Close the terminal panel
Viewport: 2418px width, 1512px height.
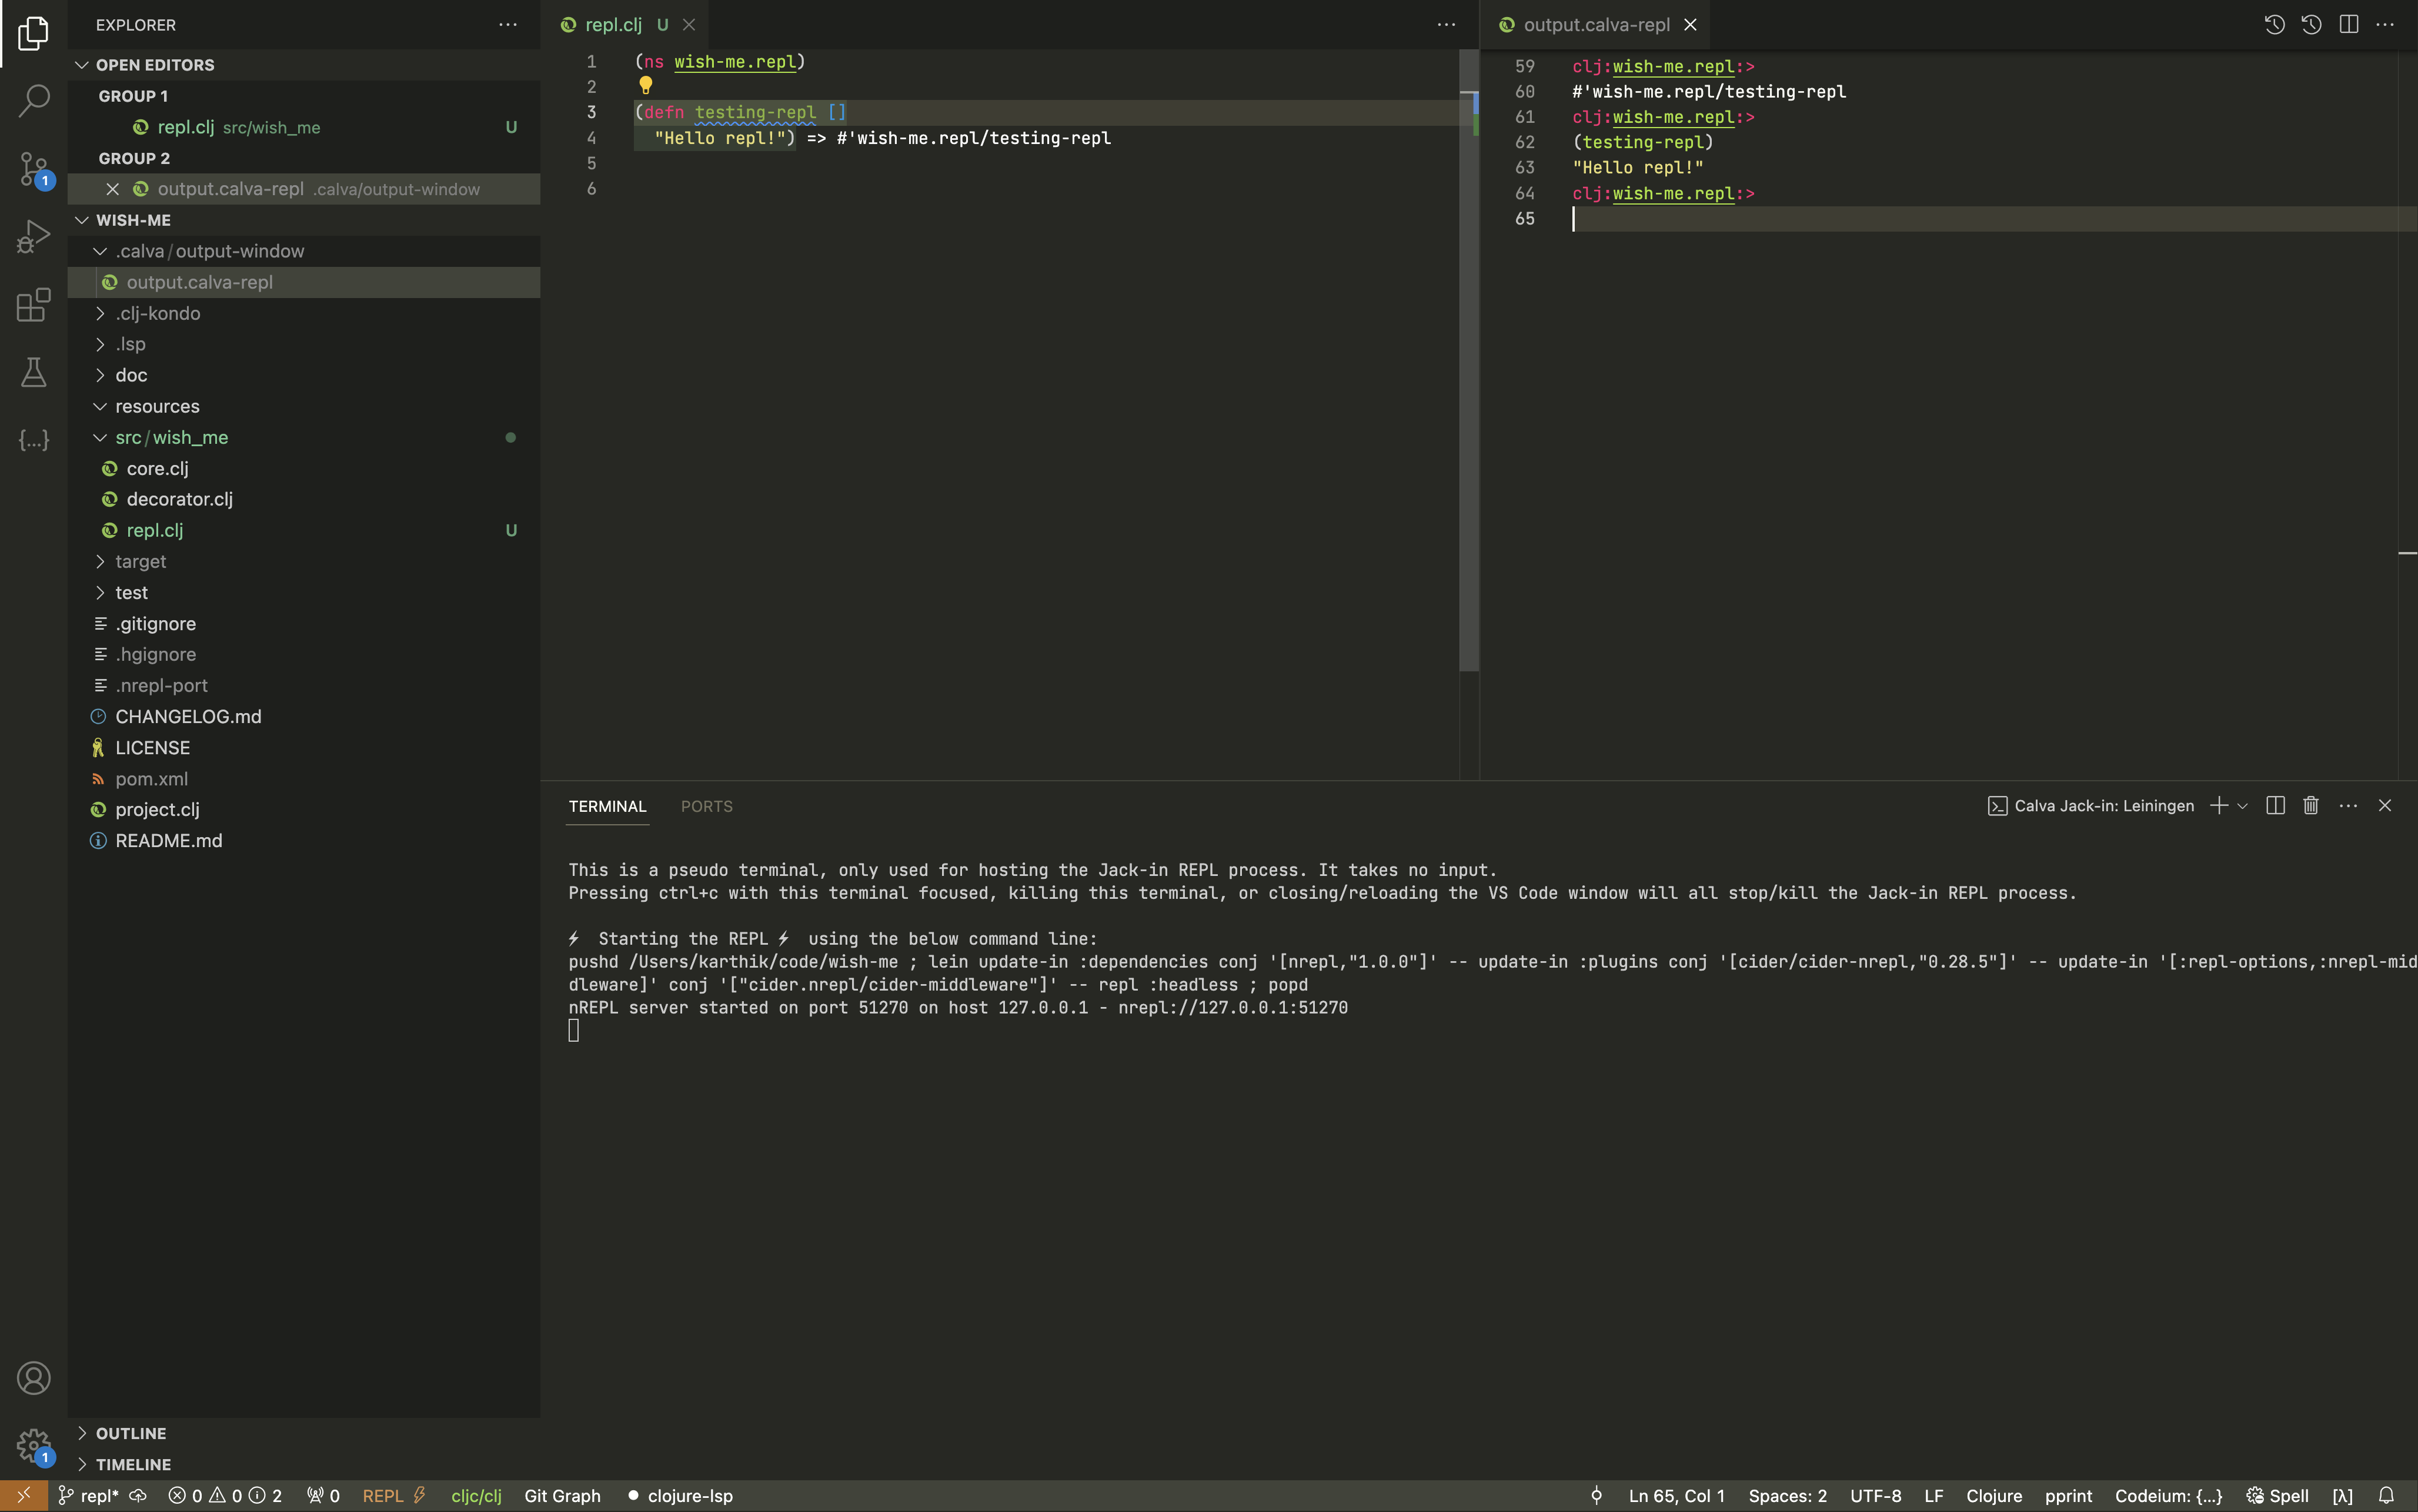(2385, 806)
